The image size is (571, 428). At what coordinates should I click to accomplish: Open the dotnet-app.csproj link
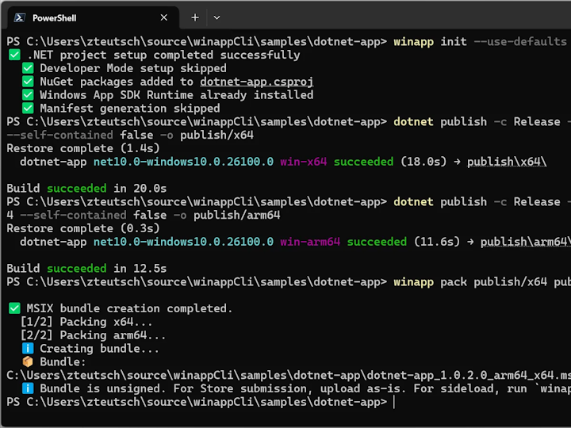coord(256,82)
